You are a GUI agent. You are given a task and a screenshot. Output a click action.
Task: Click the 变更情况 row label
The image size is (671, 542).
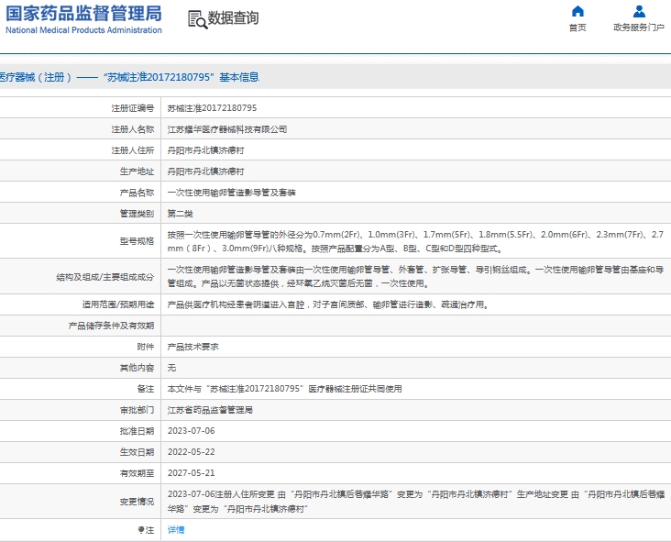[137, 502]
